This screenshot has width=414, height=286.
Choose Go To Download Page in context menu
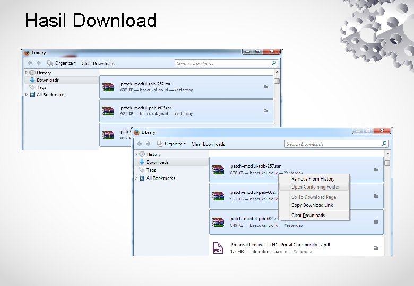pos(314,197)
